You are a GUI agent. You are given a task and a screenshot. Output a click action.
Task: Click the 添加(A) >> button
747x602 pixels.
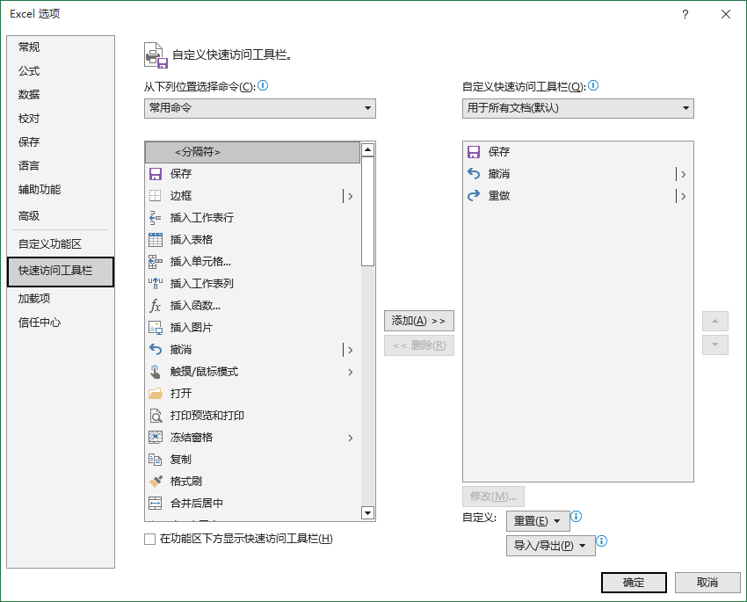click(x=419, y=321)
